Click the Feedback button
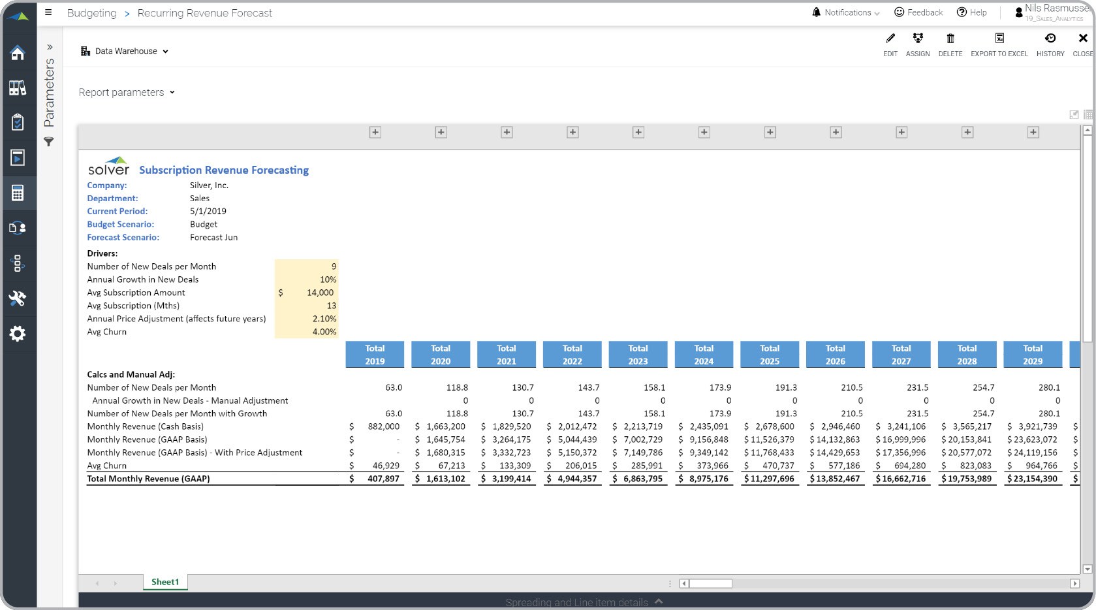Screen dimensions: 1096x610 click(x=918, y=12)
